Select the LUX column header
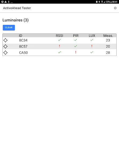Screen dimensions: 119x158 [92, 35]
